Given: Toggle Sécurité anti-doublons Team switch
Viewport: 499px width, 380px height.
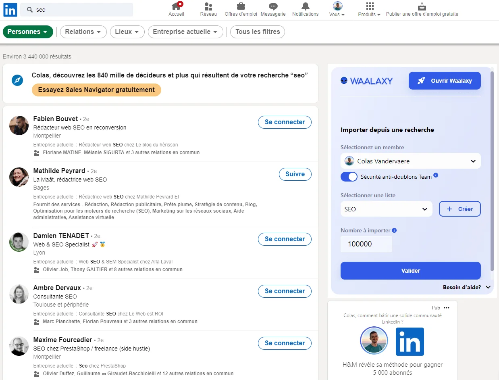Looking at the screenshot, I should [x=349, y=177].
